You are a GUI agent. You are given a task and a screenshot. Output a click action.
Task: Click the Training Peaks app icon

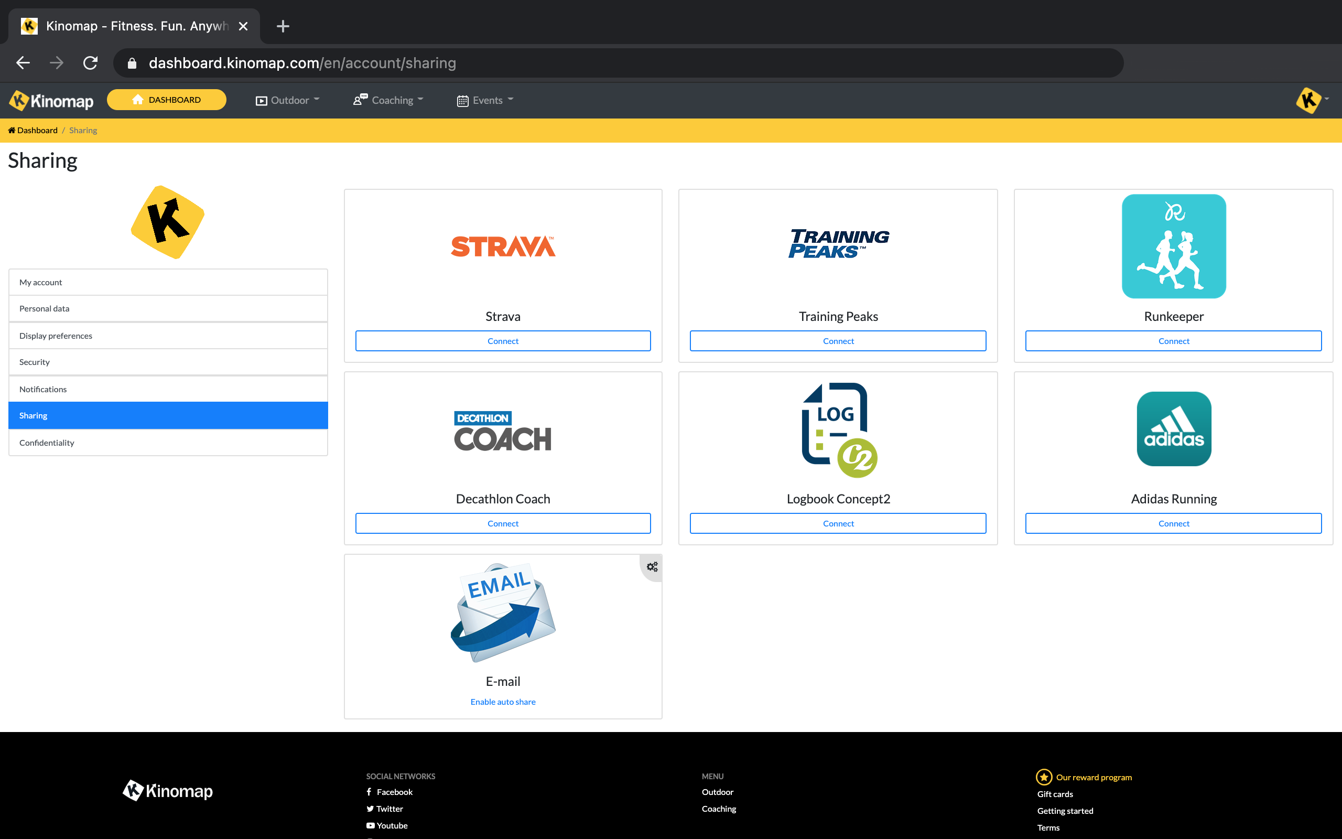838,245
